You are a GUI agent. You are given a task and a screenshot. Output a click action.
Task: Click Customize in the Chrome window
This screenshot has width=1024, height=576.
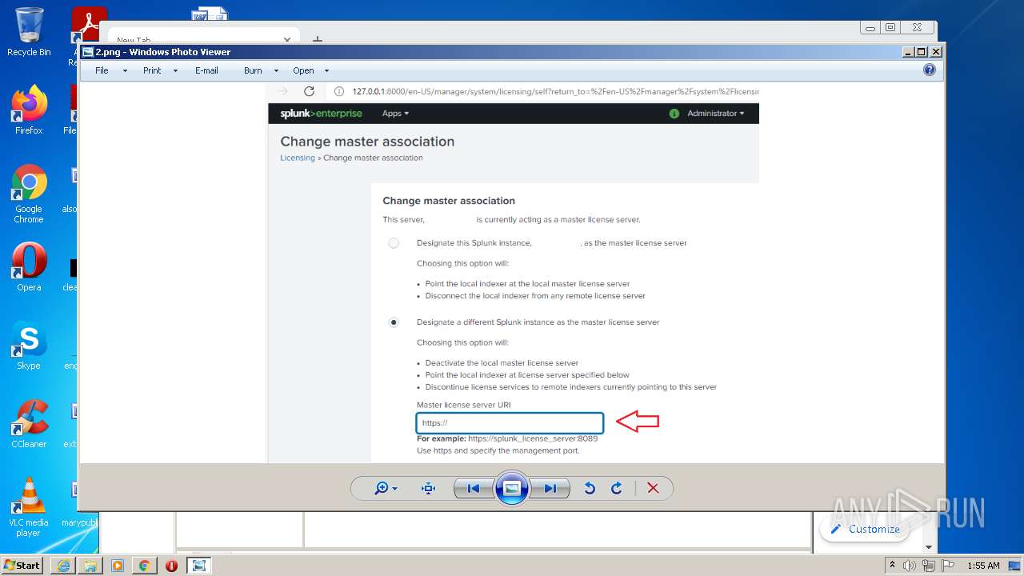pyautogui.click(x=865, y=529)
